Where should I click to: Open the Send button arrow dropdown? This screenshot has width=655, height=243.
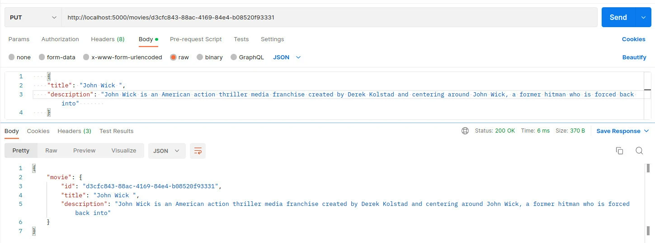pyautogui.click(x=643, y=17)
